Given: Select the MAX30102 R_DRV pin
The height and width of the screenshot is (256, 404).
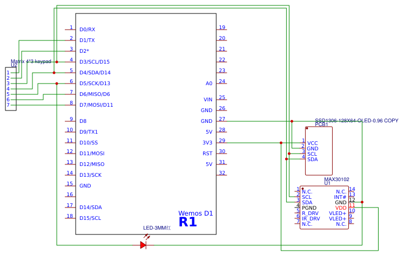Looking at the screenshot, I should pos(310,213).
